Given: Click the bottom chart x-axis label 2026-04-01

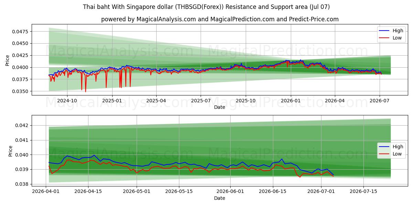Looking at the screenshot, I should [x=46, y=192].
